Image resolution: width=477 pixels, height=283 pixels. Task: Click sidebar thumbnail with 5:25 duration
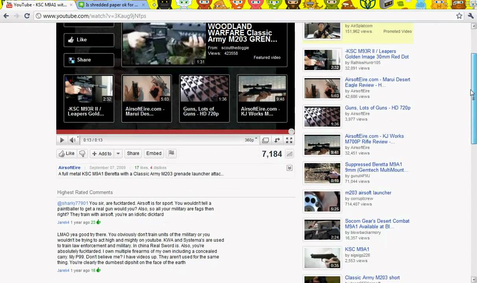(x=322, y=201)
